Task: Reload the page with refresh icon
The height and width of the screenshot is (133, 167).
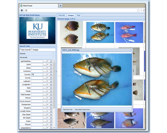Action: pos(144,10)
